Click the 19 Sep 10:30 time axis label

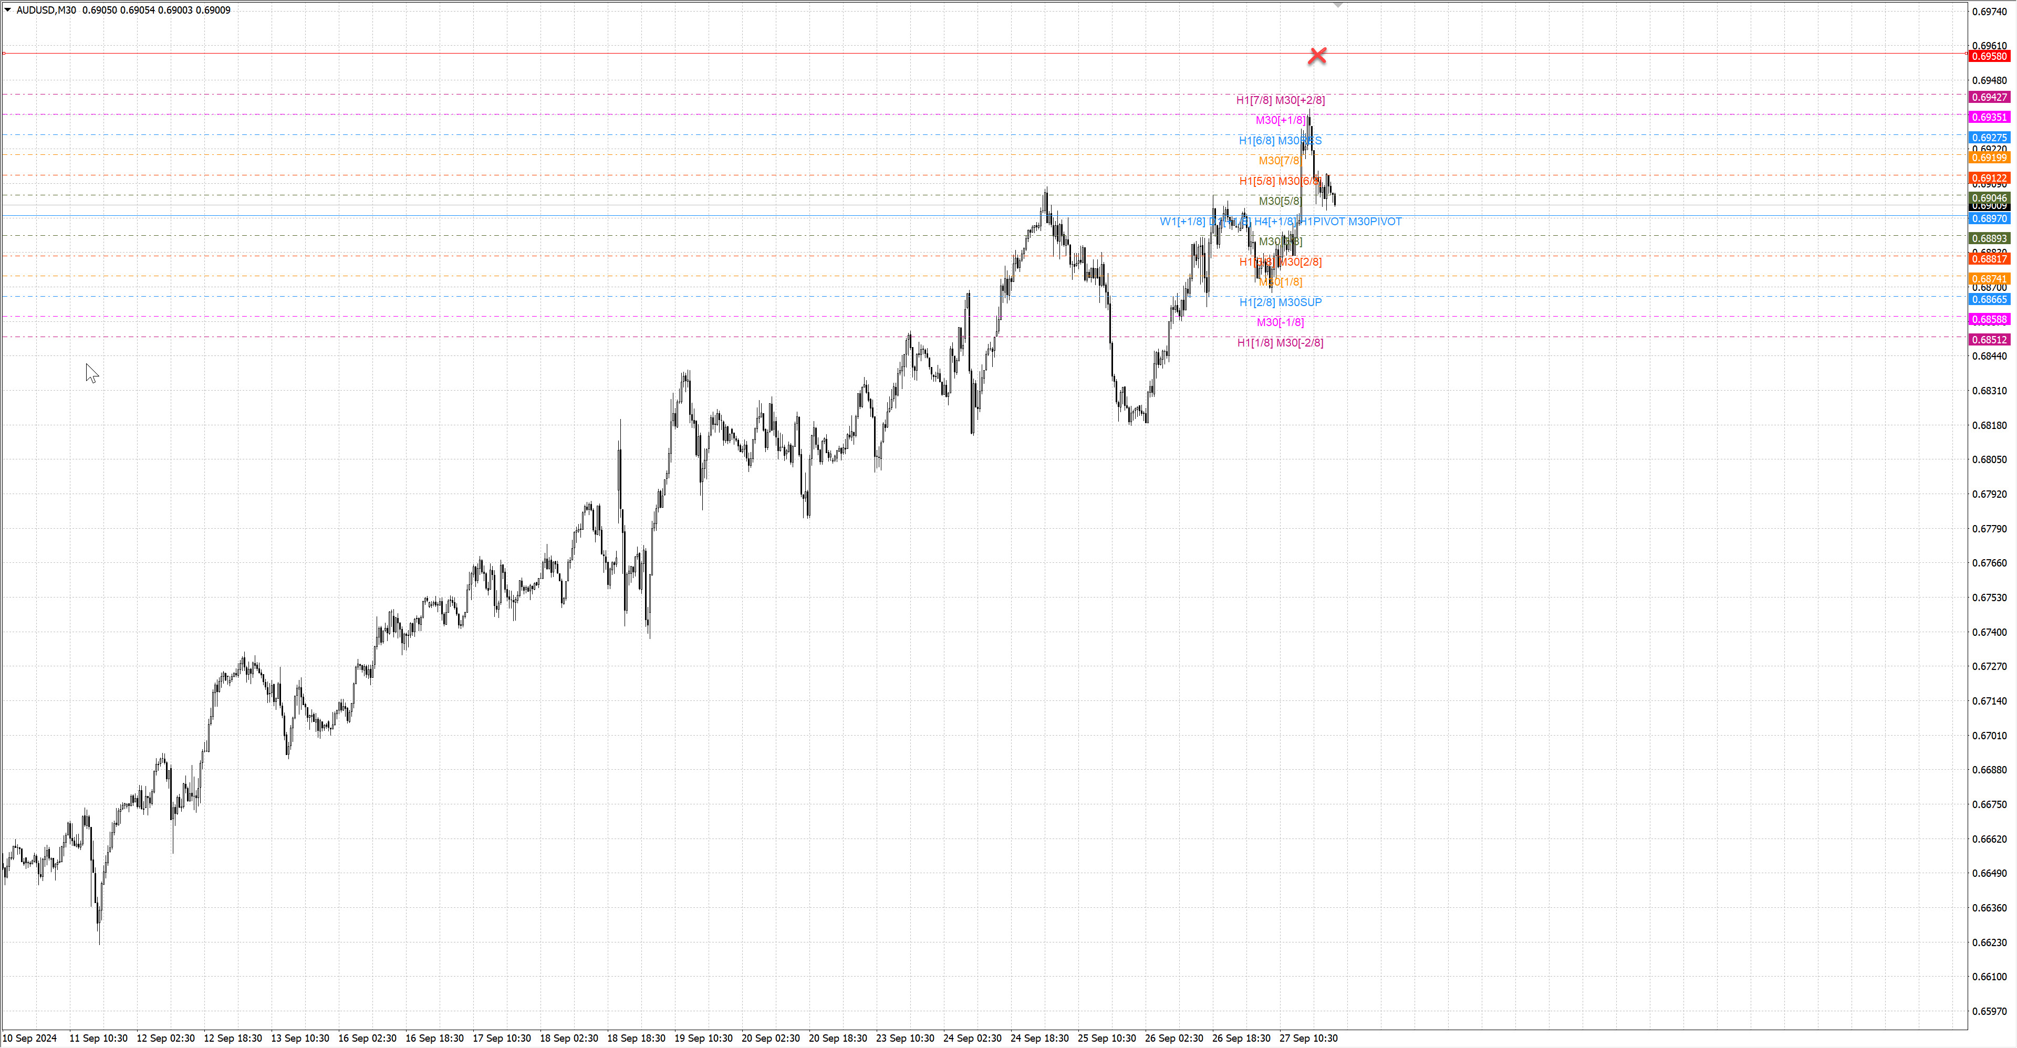[x=703, y=1038]
